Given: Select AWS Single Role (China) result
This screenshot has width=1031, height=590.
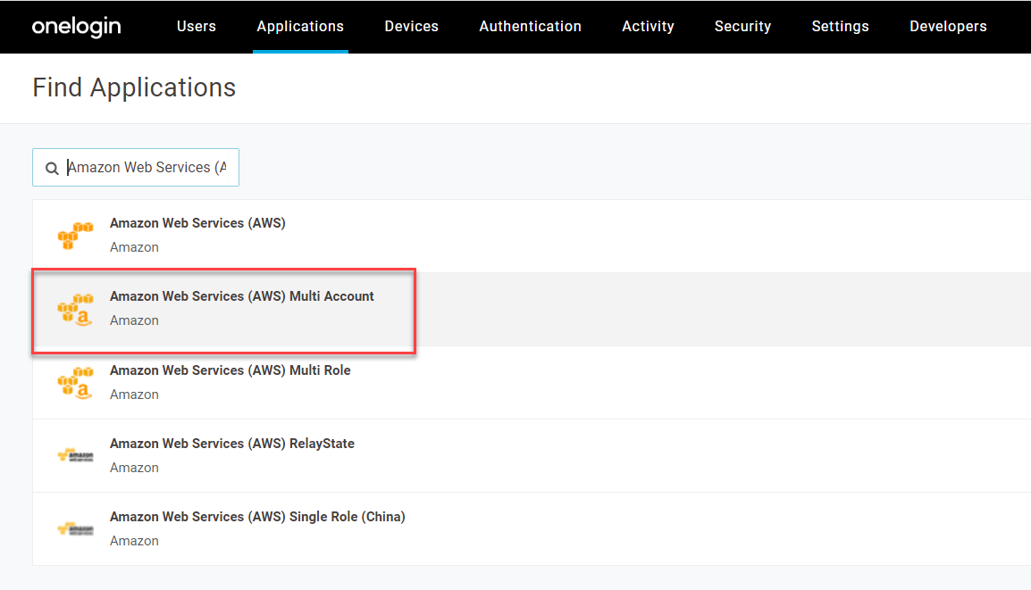Looking at the screenshot, I should pyautogui.click(x=532, y=529).
